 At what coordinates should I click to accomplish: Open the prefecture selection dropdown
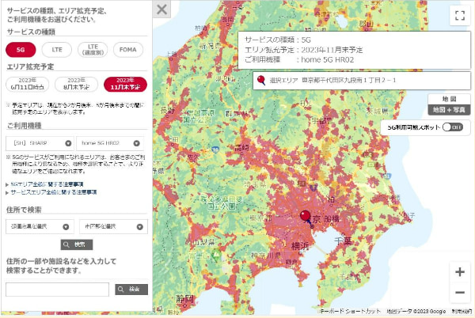click(x=40, y=226)
